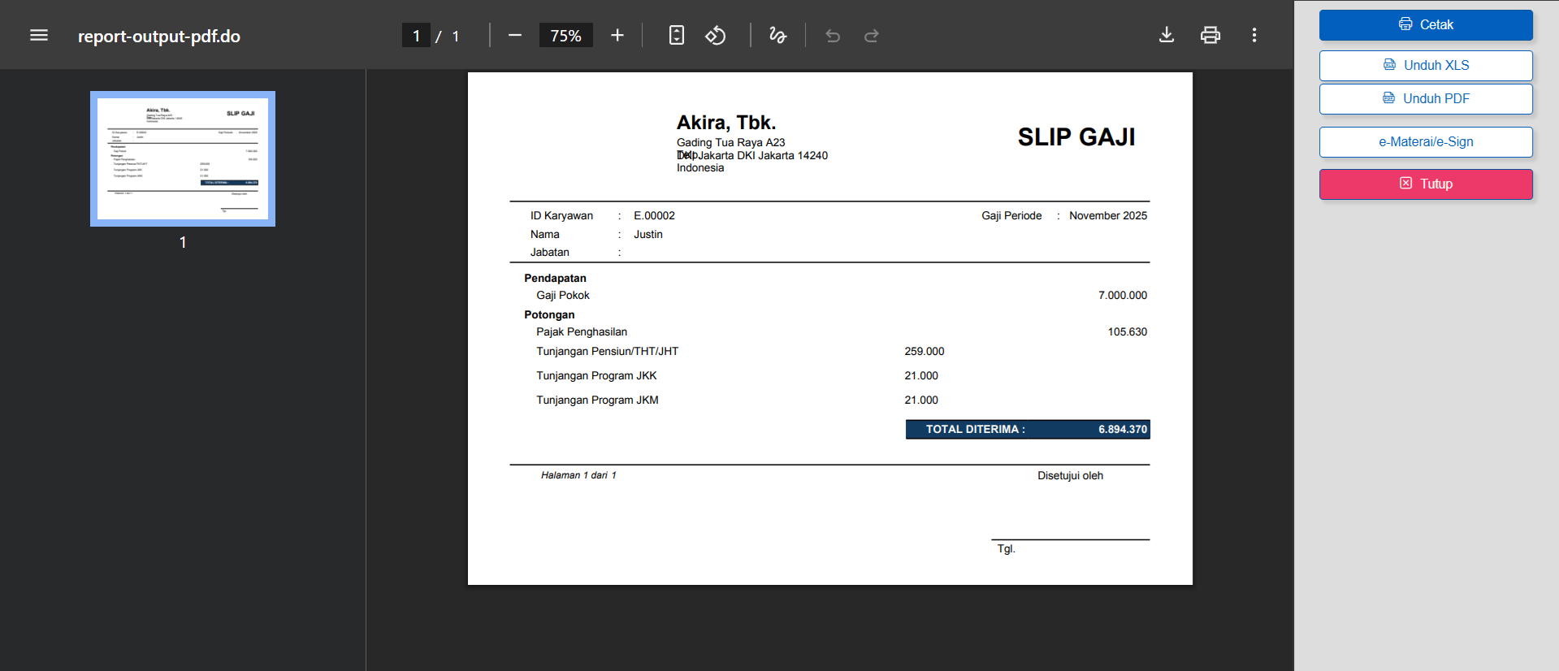Click the report-output-pdf.do file title
1559x671 pixels.
[x=159, y=37]
